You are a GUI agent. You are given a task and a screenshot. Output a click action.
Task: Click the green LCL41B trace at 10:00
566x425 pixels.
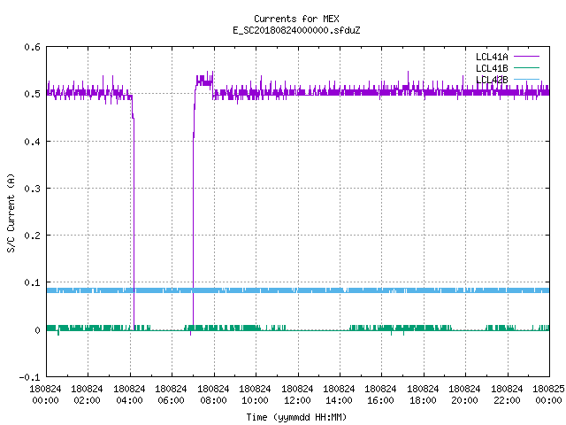pos(256,328)
